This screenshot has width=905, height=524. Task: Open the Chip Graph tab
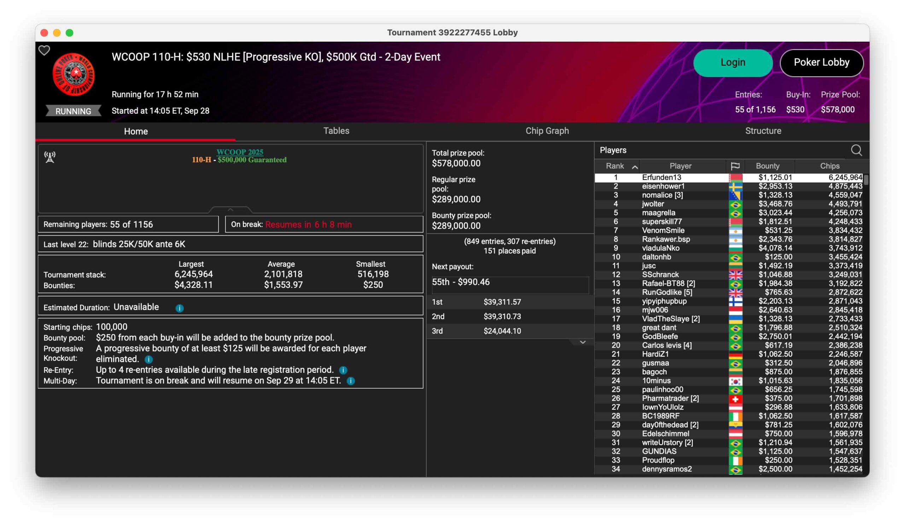coord(547,131)
